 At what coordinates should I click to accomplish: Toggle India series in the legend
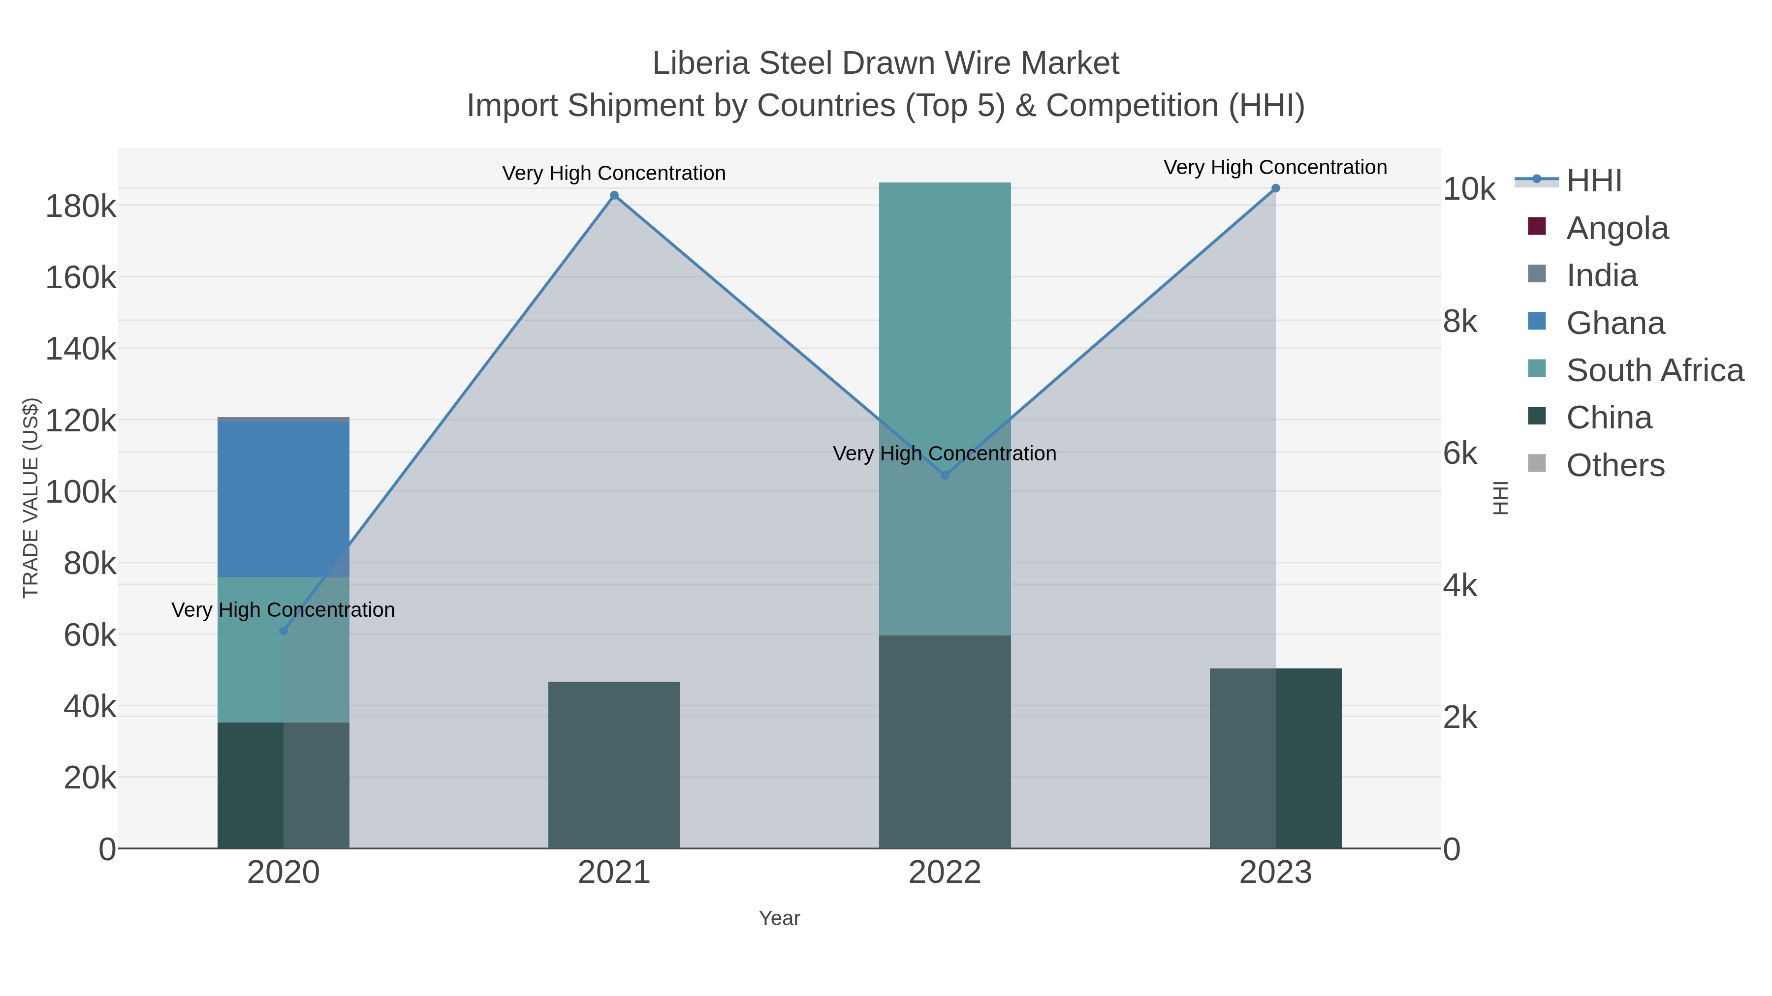click(1582, 275)
